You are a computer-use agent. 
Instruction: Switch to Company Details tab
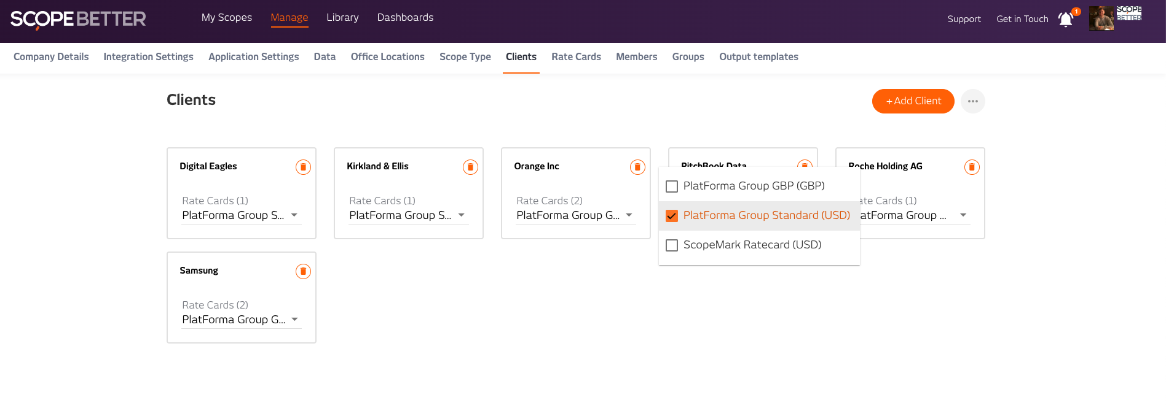pos(51,57)
